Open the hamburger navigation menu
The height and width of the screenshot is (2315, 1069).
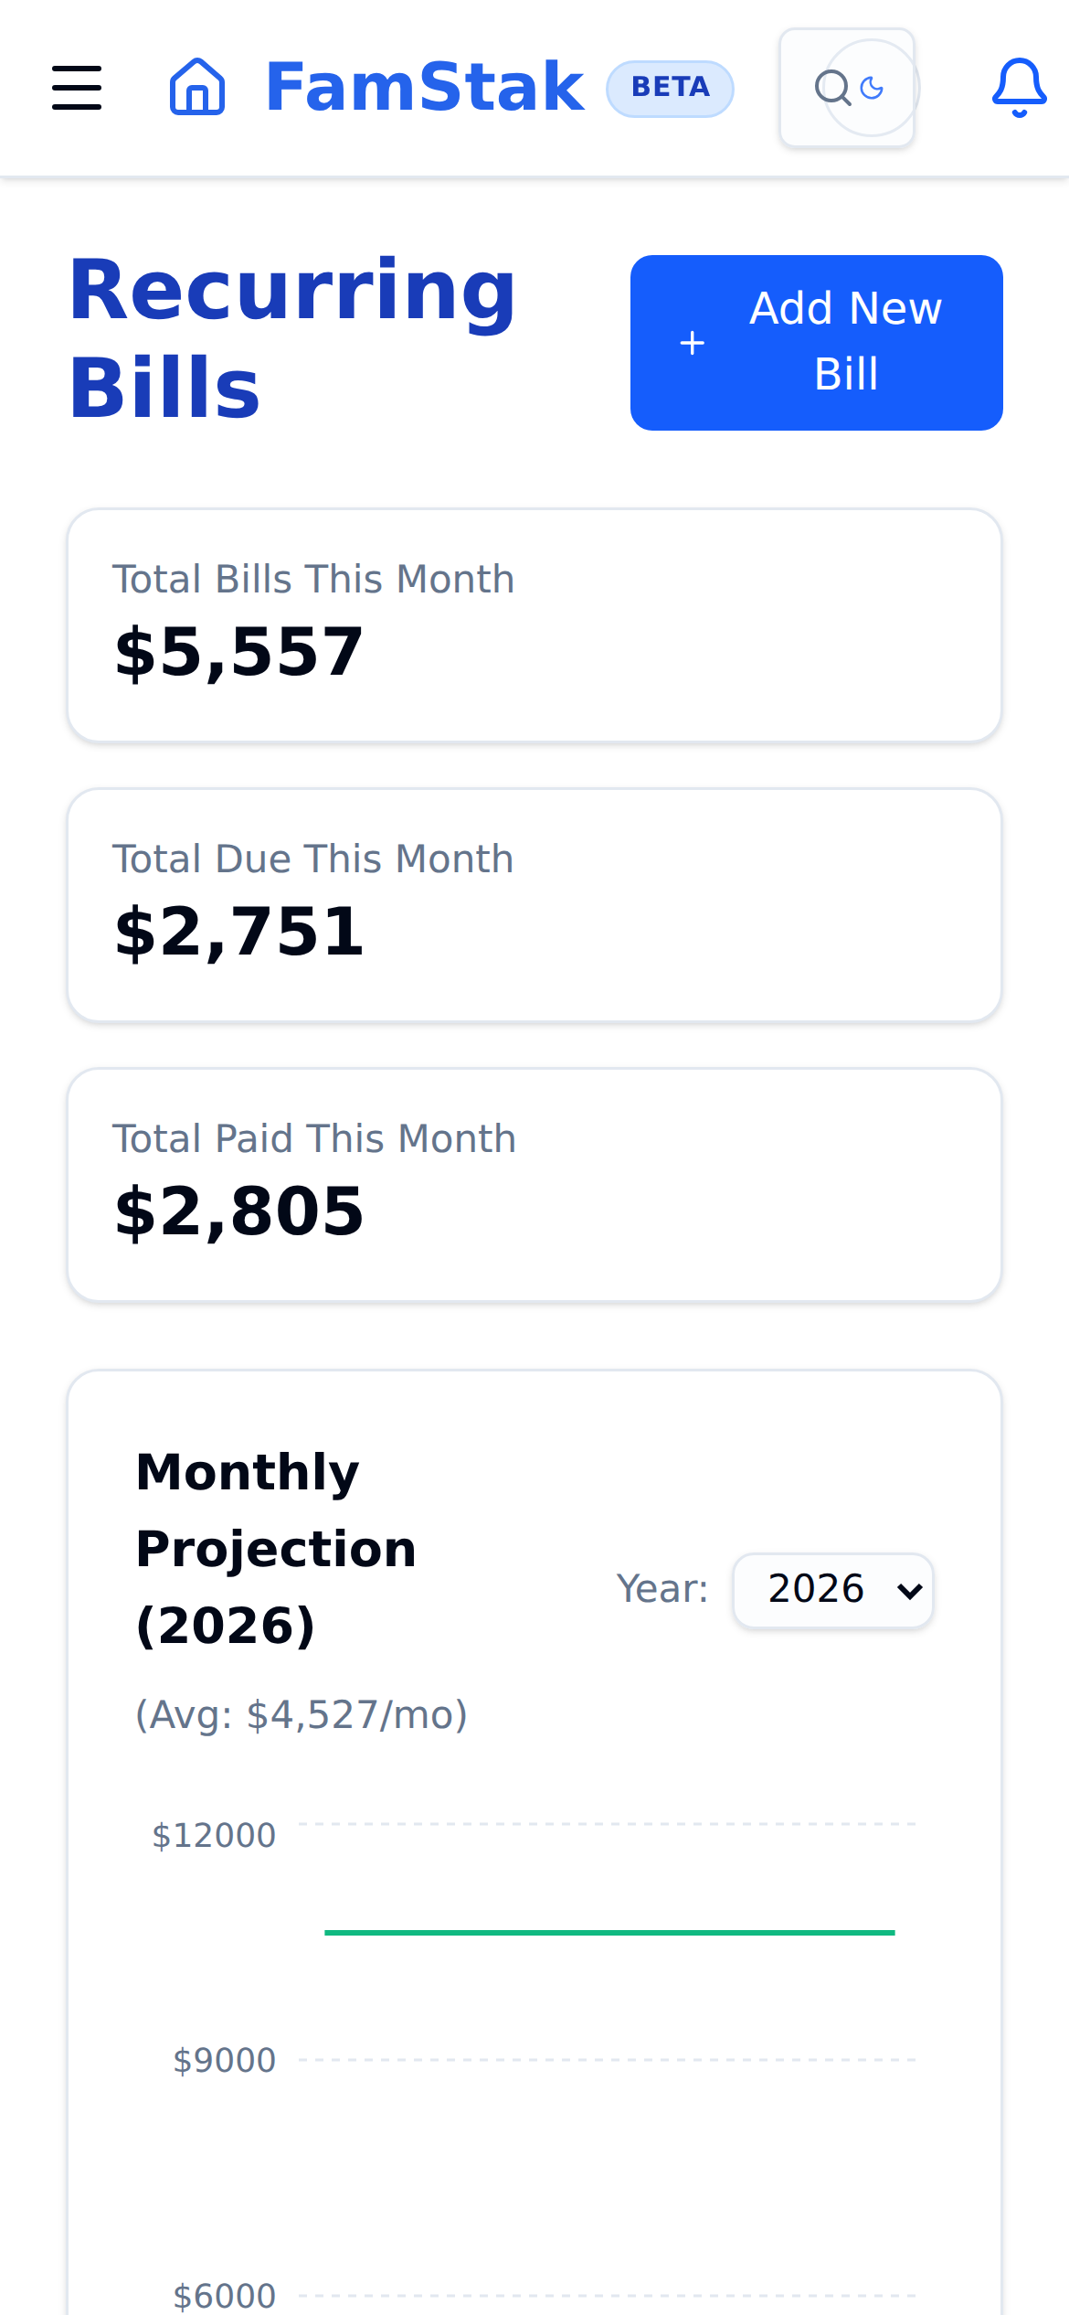click(77, 88)
